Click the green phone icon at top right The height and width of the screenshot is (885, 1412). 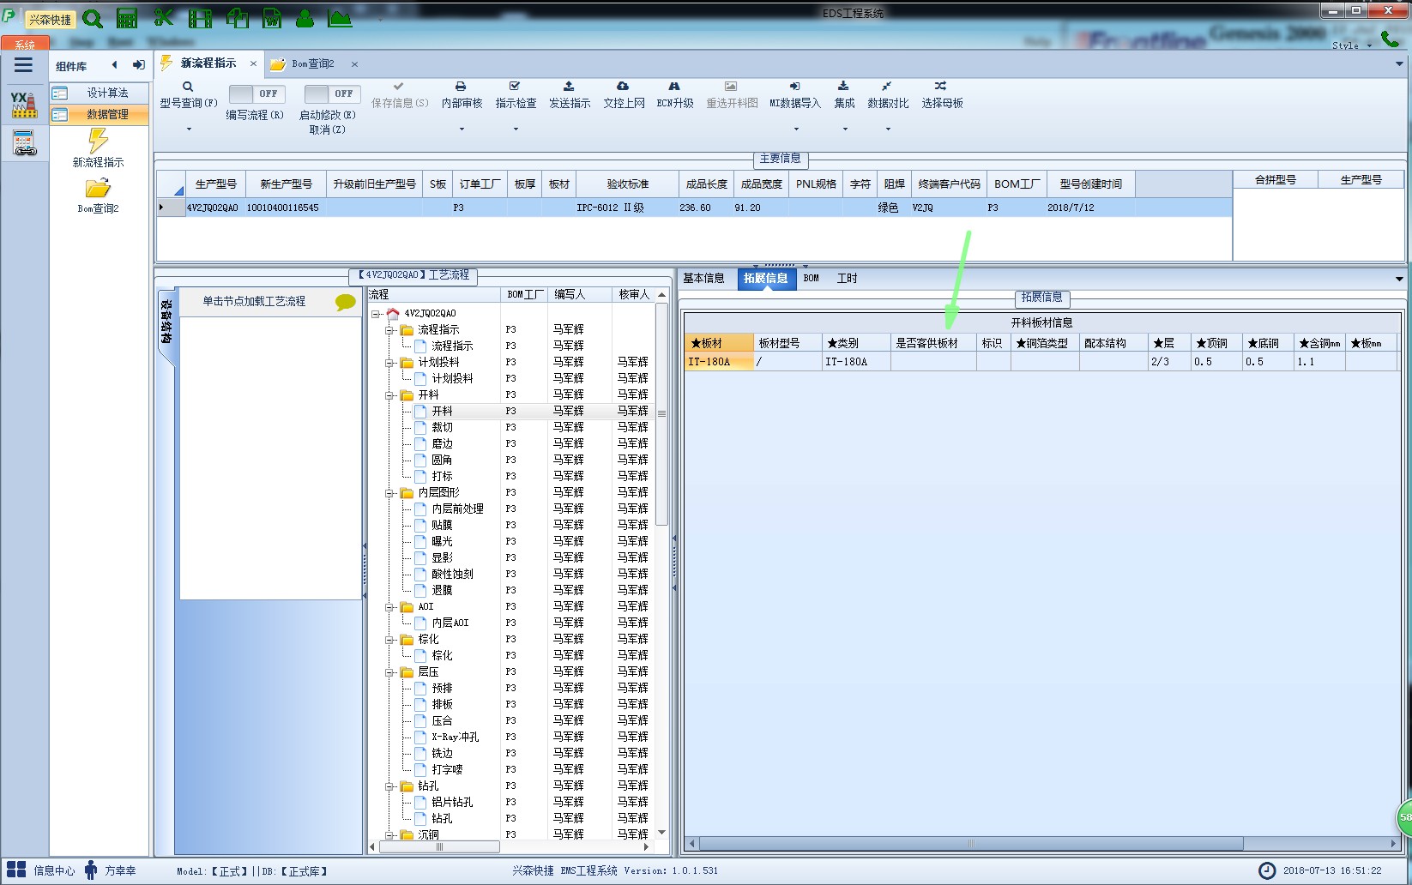pos(1391,39)
